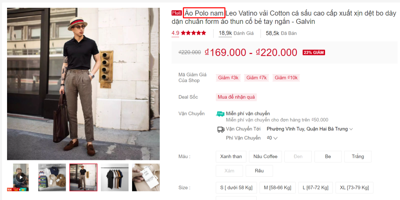The height and width of the screenshot is (200, 400).
Task: Click the delivery truck icon
Action: (x=220, y=129)
